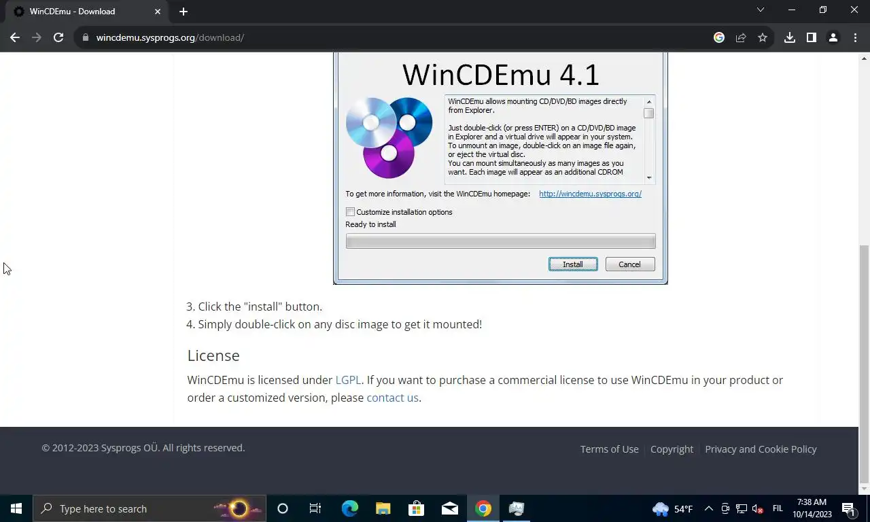
Task: Open File Explorer from the taskbar
Action: 383,508
